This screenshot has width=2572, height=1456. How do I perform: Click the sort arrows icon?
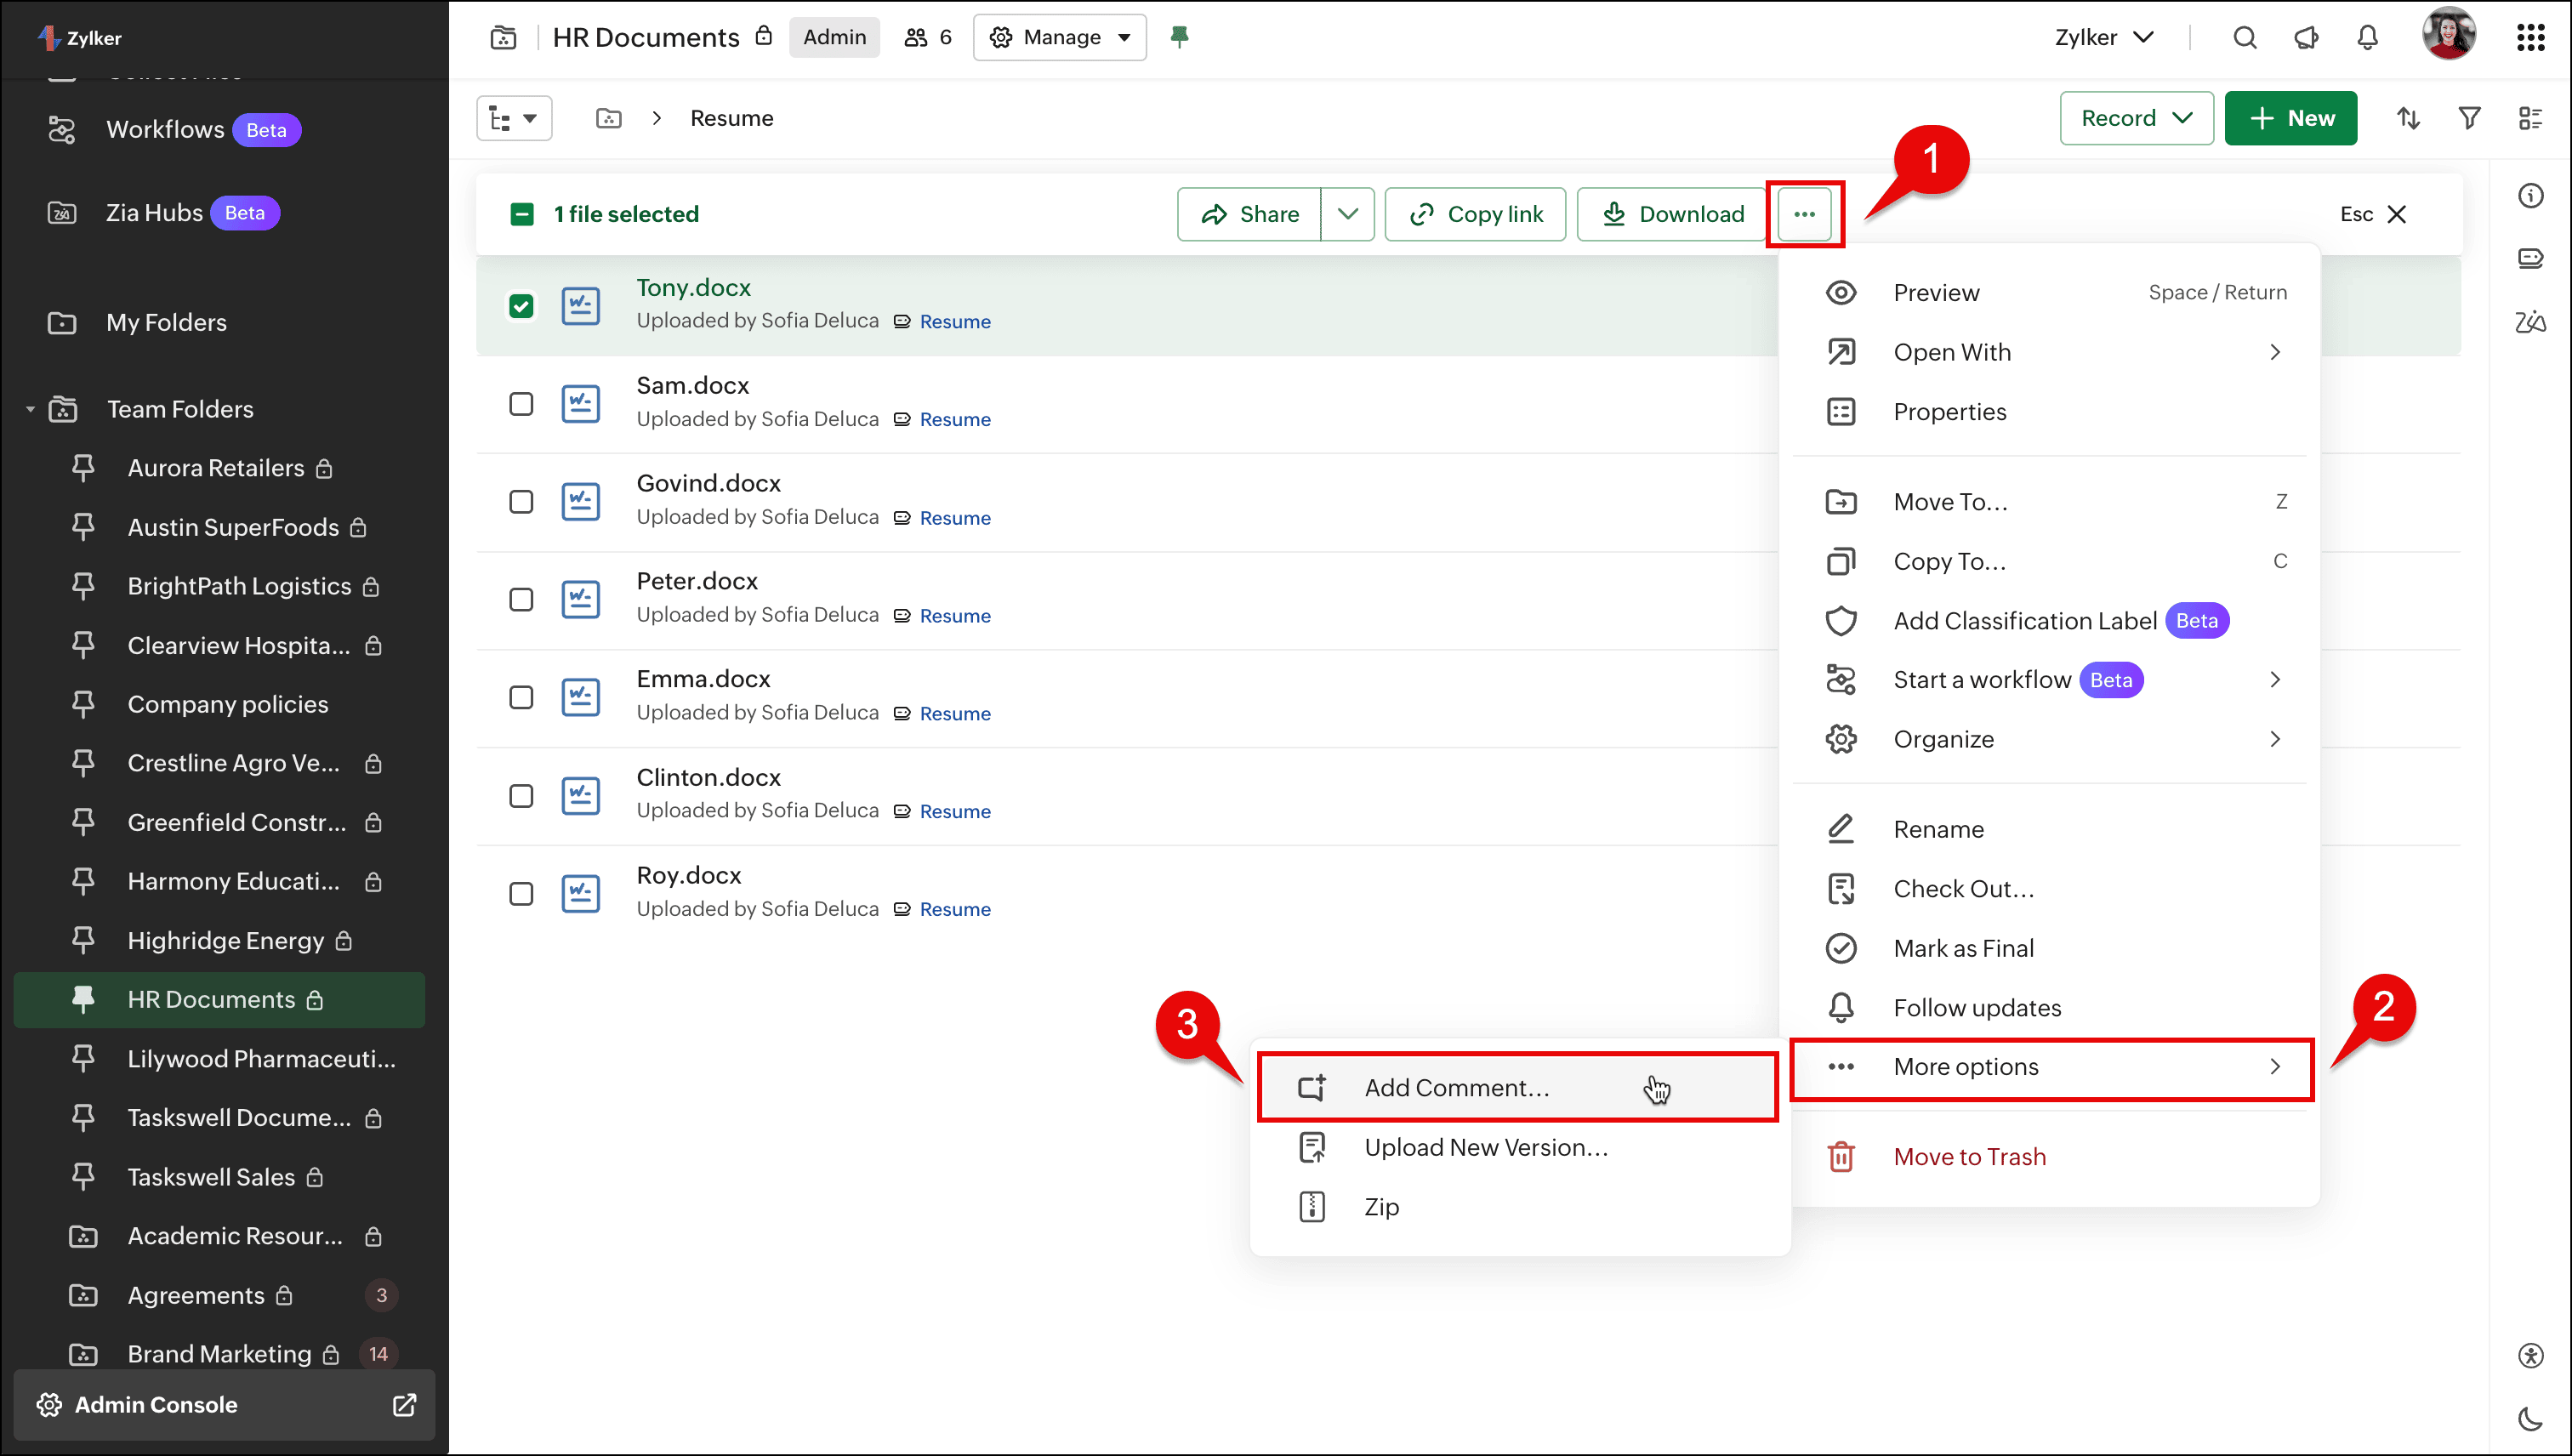(2408, 118)
